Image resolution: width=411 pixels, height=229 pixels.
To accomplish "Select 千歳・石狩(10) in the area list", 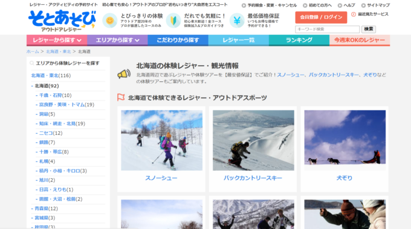I will 56,95.
